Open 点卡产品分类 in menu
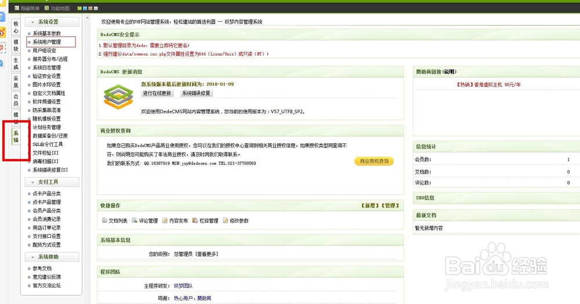The image size is (580, 304). coord(46,193)
